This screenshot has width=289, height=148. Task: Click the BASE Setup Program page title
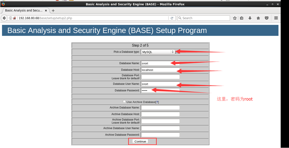click(x=107, y=30)
